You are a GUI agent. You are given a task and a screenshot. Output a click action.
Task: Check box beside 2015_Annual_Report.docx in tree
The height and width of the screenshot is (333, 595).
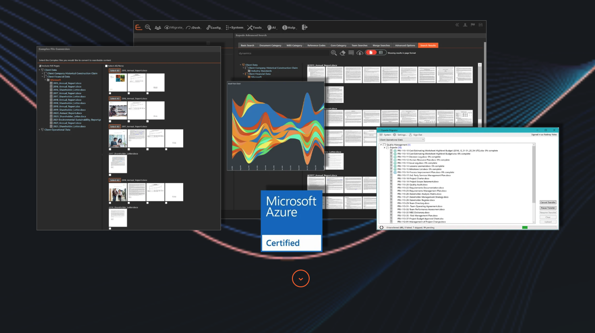(51, 83)
